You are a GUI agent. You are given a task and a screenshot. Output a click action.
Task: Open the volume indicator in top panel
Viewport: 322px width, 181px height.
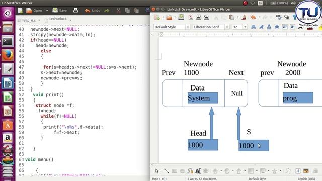(x=293, y=3)
